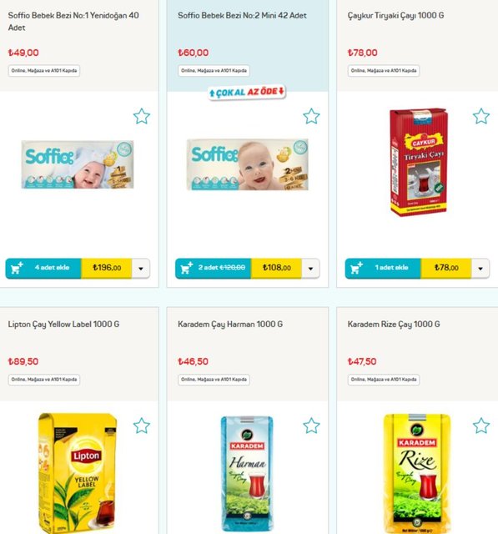The image size is (498, 534).
Task: Click cart icon for 1 adet Çaykur tea
Action: [356, 268]
